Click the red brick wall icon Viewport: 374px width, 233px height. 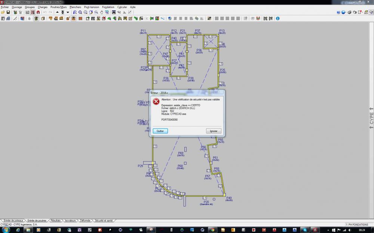click(80, 18)
